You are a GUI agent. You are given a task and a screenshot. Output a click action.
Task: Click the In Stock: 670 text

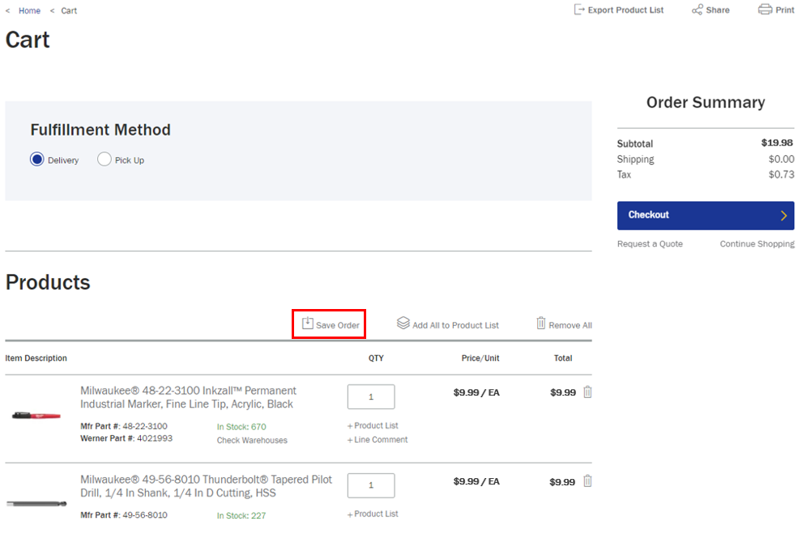click(241, 426)
